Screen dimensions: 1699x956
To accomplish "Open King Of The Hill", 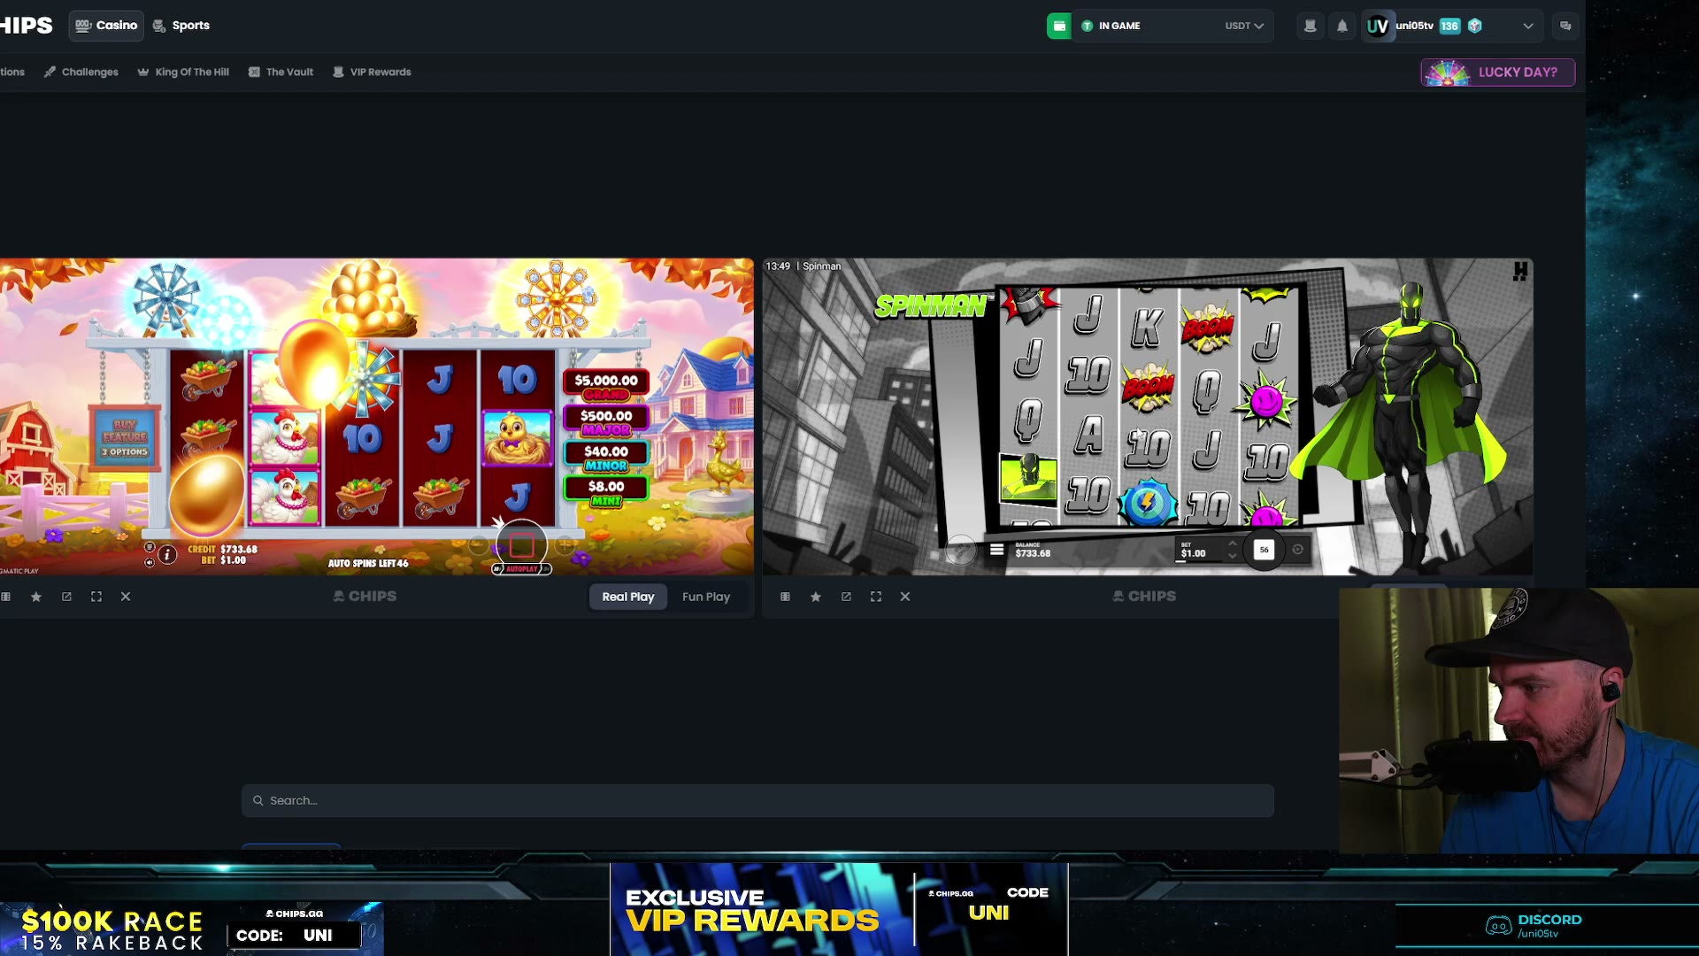I will [183, 72].
